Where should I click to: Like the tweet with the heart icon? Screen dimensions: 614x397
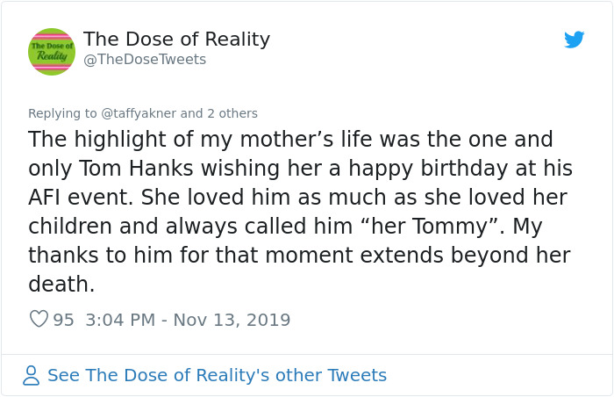point(39,320)
